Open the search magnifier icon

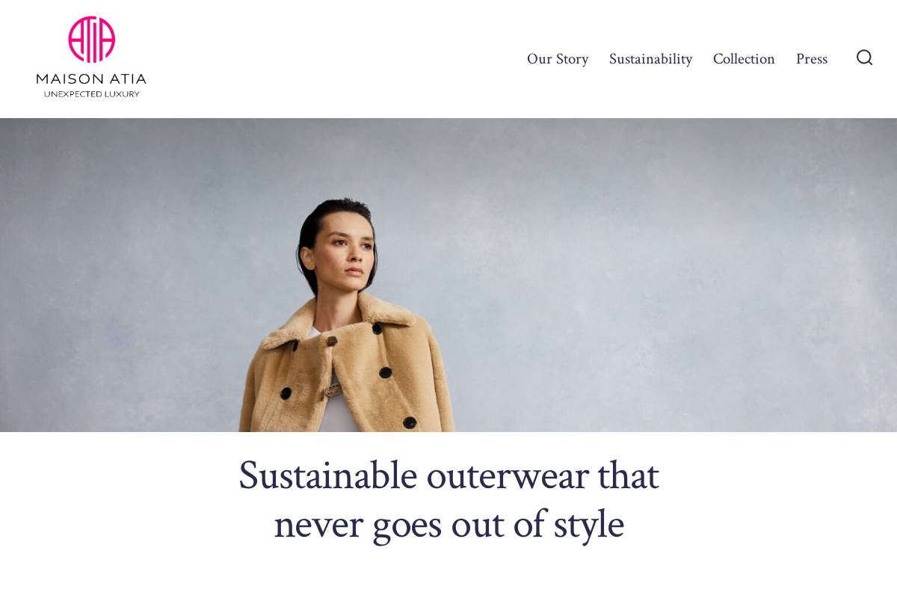[x=864, y=58]
